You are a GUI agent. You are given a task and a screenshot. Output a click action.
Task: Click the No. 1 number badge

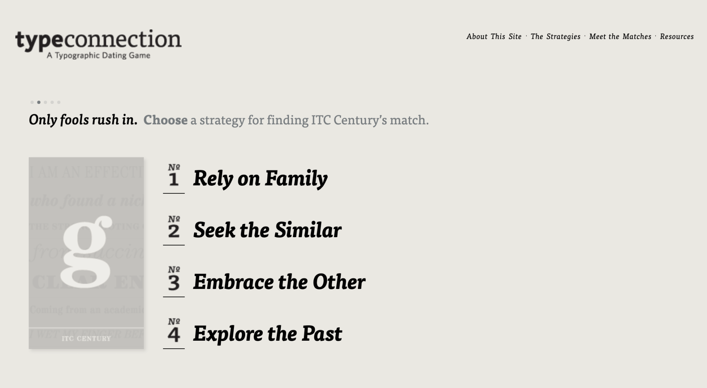pos(174,176)
